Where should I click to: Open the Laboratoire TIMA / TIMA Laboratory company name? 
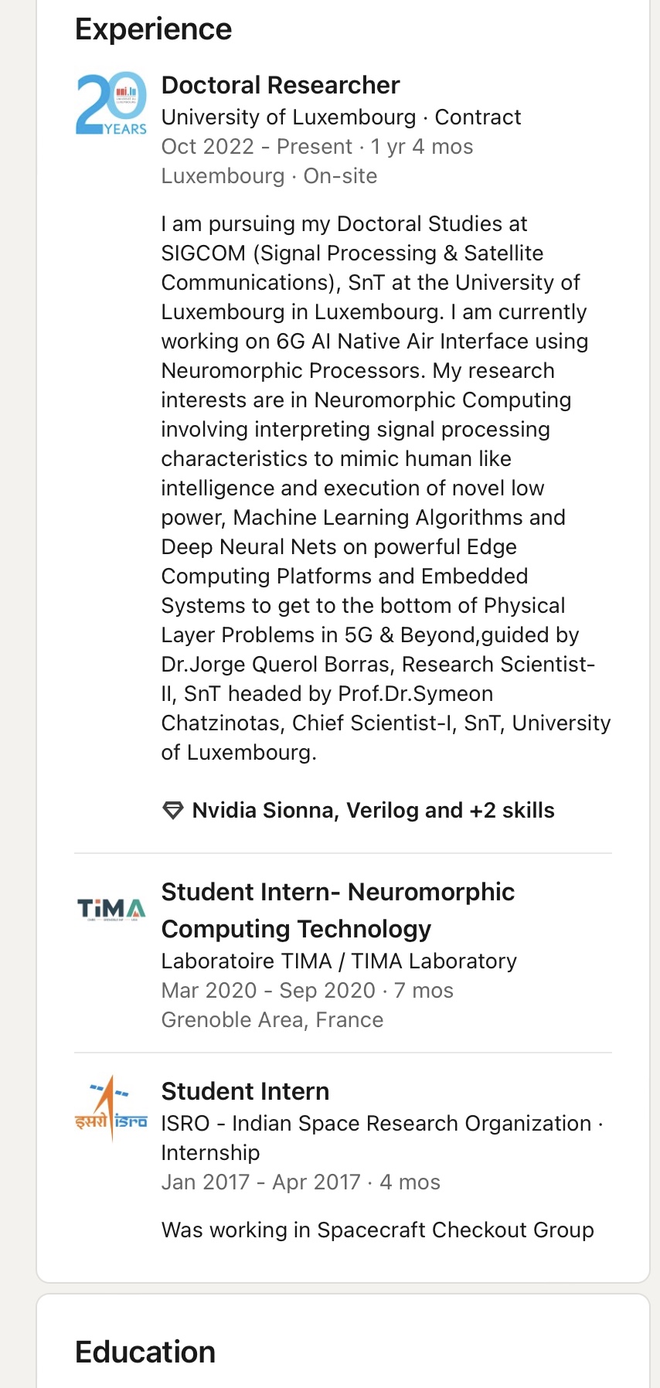pos(339,961)
